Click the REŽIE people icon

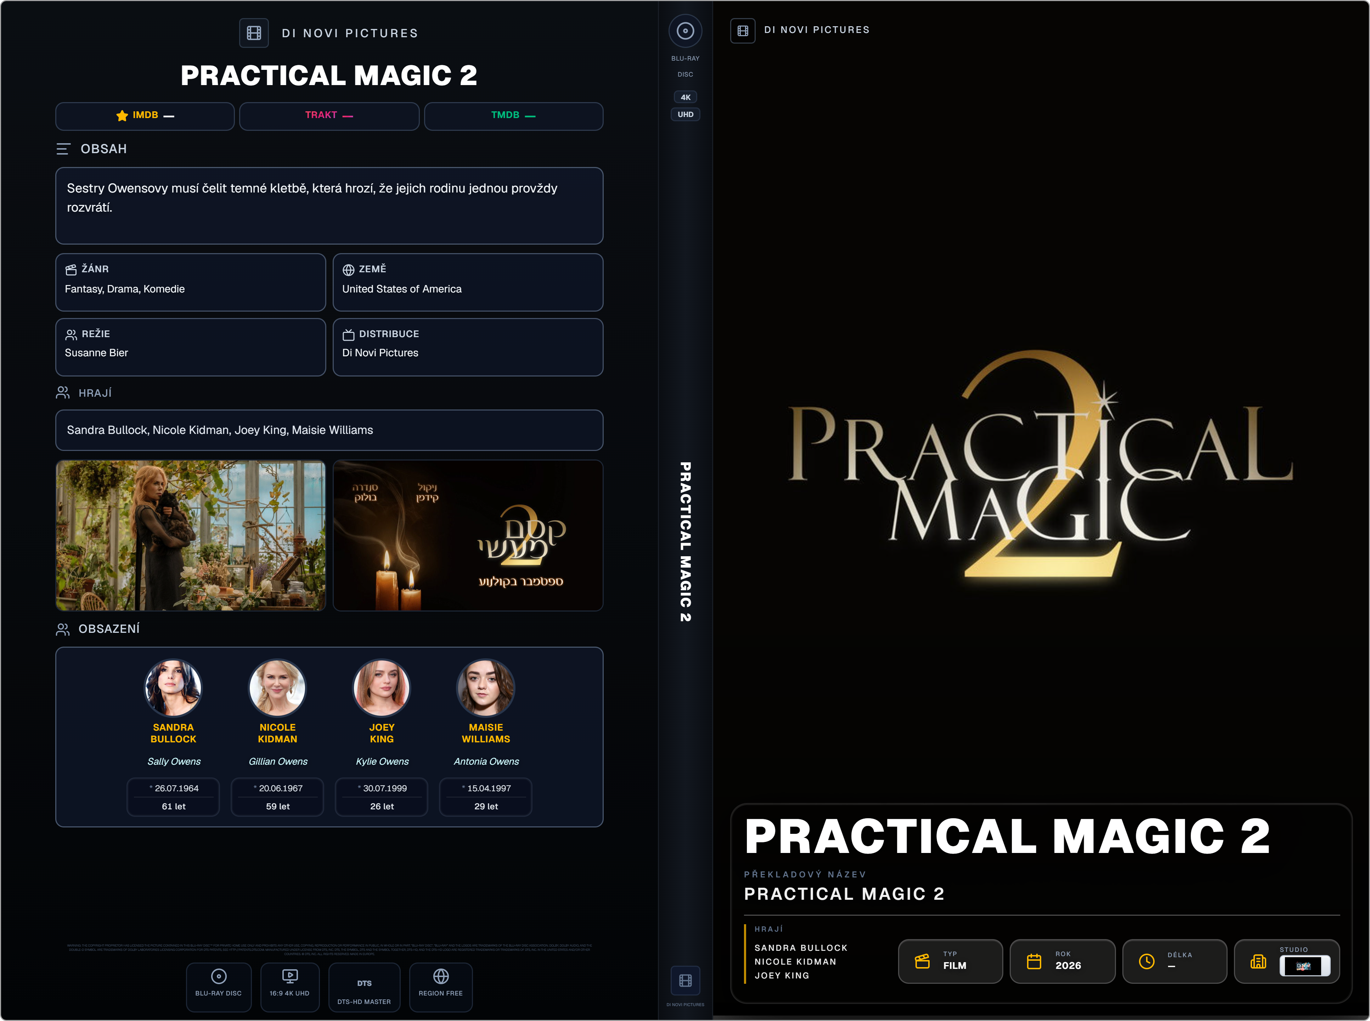71,334
